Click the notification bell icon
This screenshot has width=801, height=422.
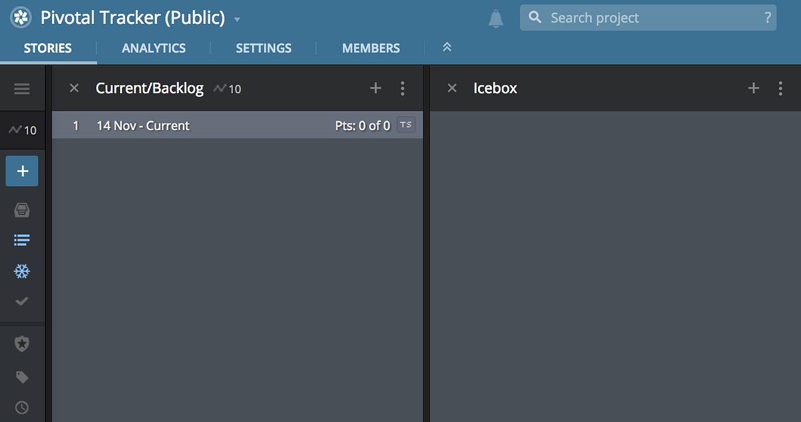coord(495,18)
